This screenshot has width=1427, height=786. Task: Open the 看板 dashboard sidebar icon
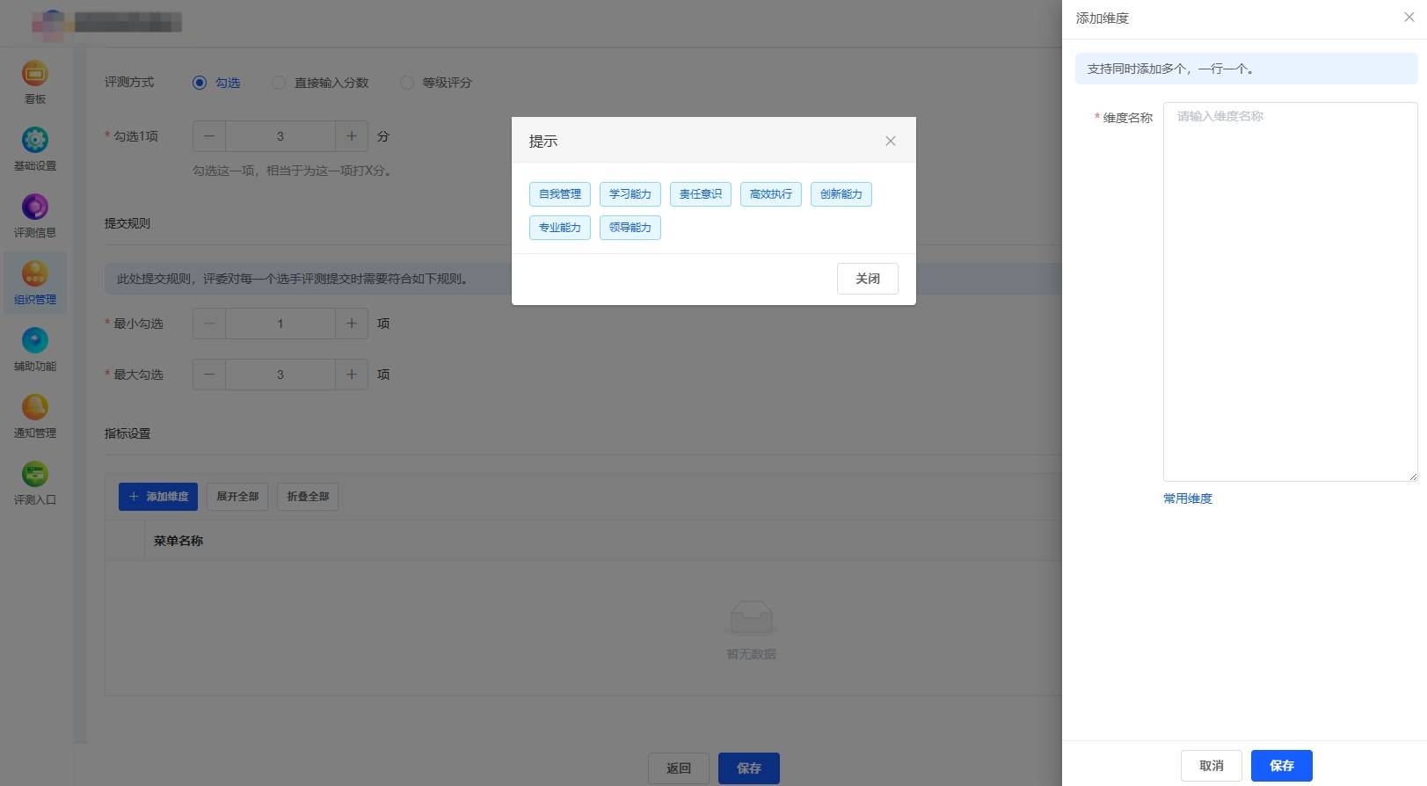click(x=35, y=74)
